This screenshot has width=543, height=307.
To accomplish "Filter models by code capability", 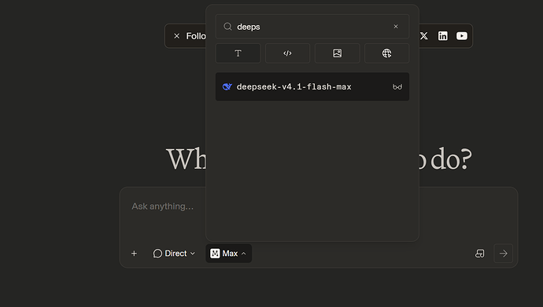I will point(287,53).
